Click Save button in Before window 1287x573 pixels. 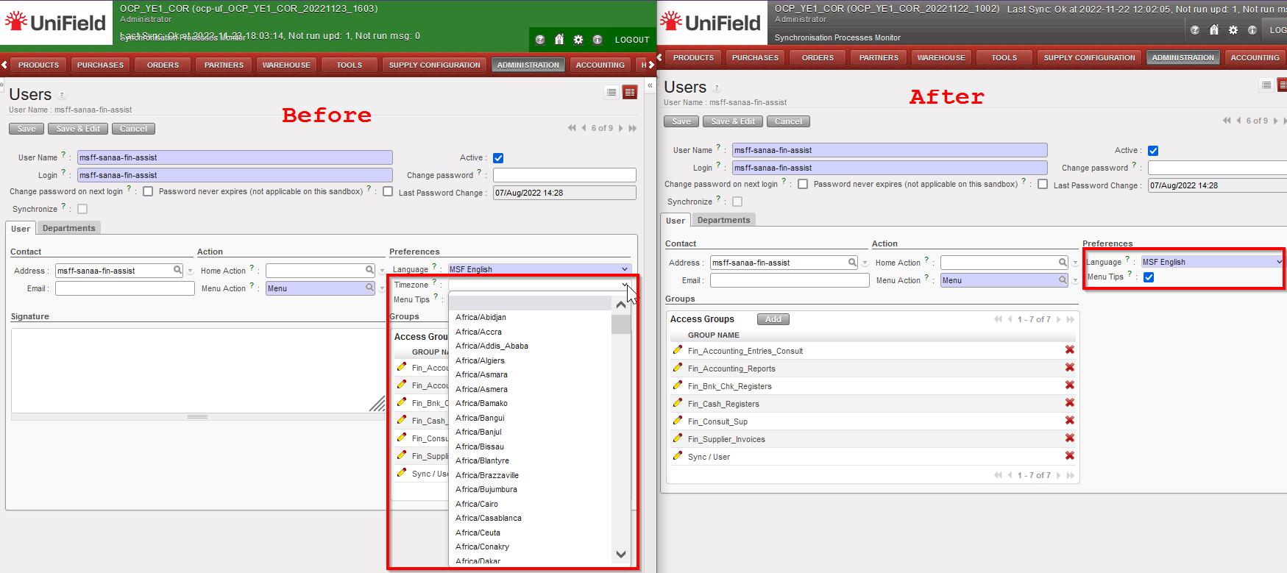pyautogui.click(x=26, y=129)
